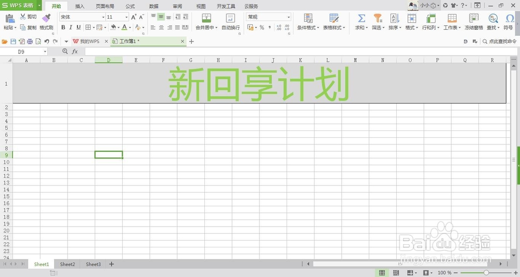
Task: Apply cell borders icon
Action: [88, 28]
